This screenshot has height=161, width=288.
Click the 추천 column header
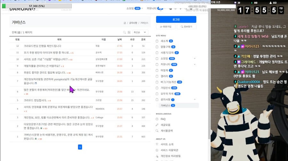pos(132,39)
